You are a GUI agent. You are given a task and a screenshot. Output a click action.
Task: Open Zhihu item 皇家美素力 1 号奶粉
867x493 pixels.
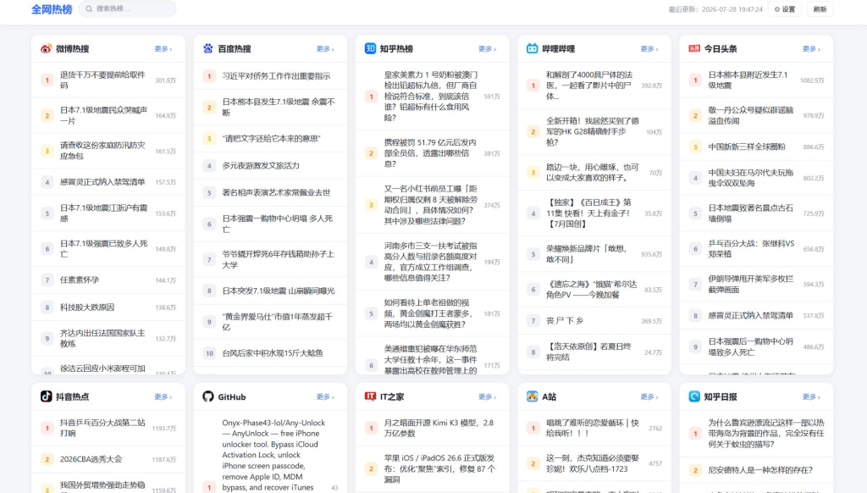click(433, 97)
